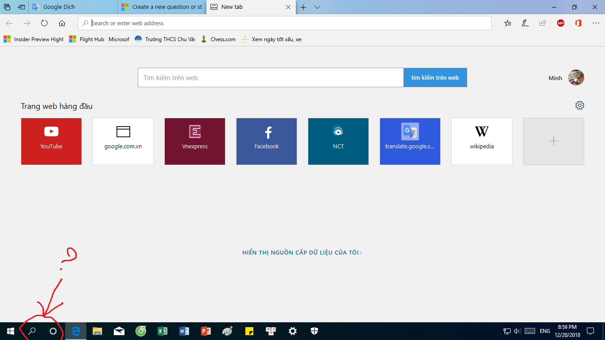605x340 pixels.
Task: Click HIỂN THỊ NGUỒN CẤP DỮ LIỆU CỦA TÔI
Action: 302,253
